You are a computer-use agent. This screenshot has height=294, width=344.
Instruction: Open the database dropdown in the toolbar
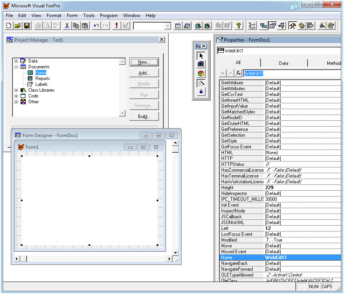[x=168, y=26]
